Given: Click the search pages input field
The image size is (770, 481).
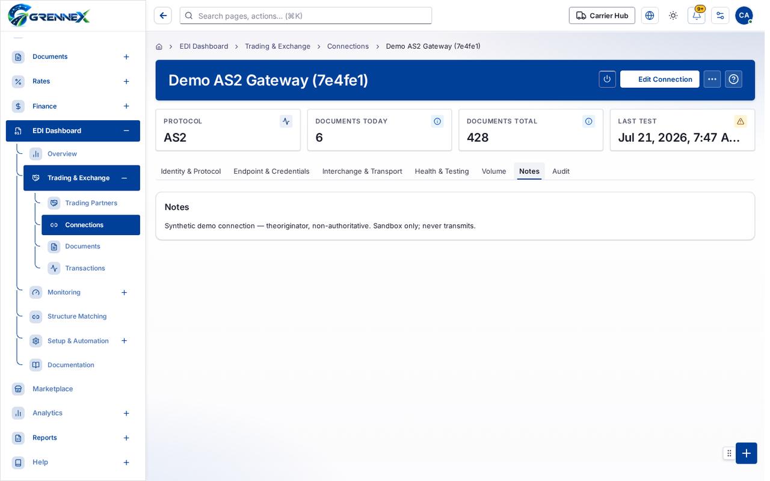Looking at the screenshot, I should [306, 16].
